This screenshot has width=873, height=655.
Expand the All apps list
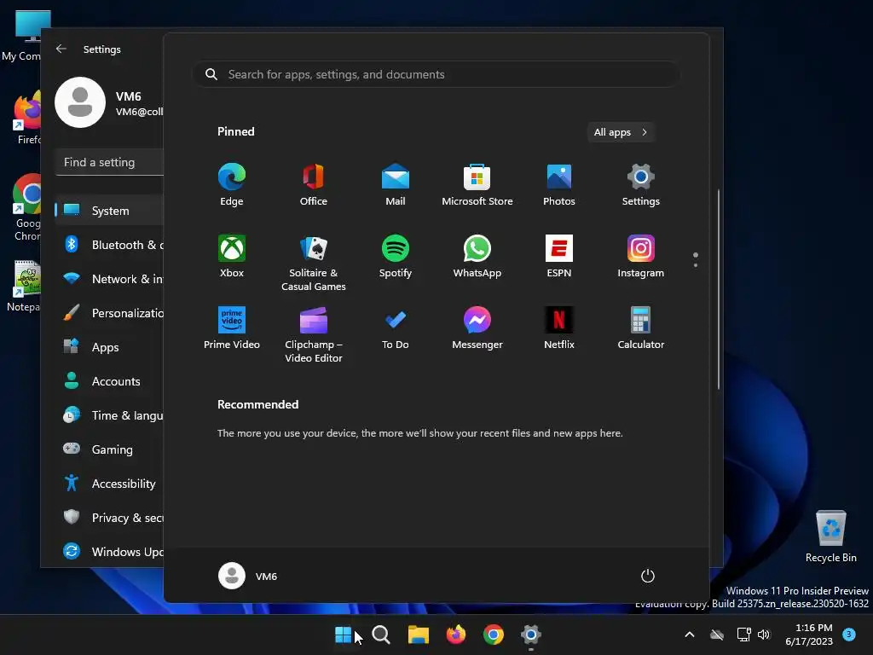tap(621, 132)
